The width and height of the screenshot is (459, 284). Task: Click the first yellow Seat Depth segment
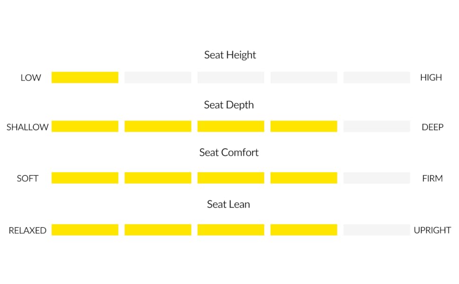(x=85, y=126)
